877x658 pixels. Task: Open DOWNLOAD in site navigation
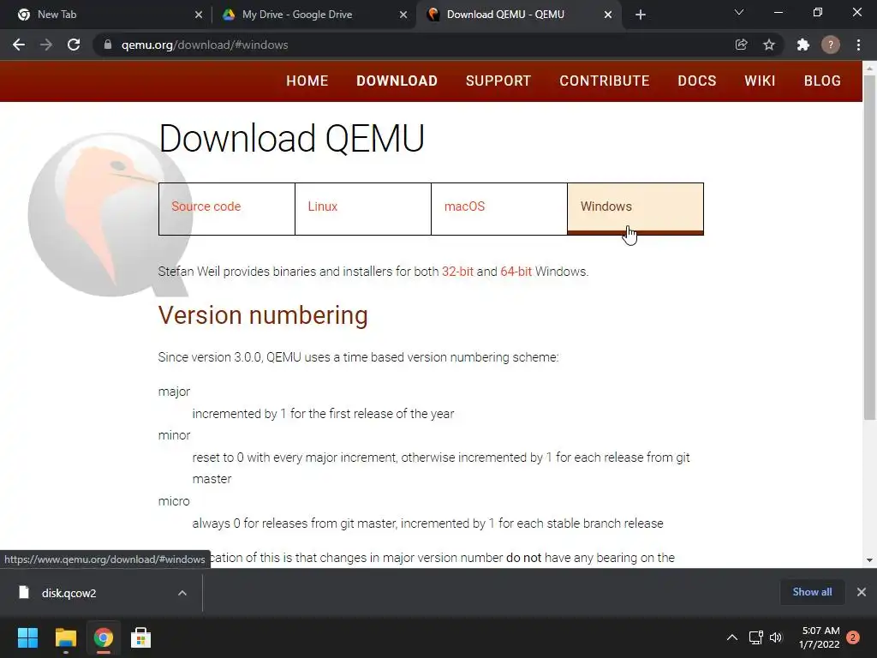[x=397, y=81]
